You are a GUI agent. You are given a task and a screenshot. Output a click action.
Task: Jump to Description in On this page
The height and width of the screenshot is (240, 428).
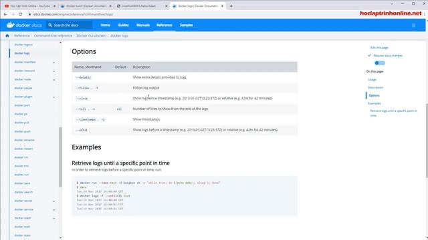pos(375,87)
